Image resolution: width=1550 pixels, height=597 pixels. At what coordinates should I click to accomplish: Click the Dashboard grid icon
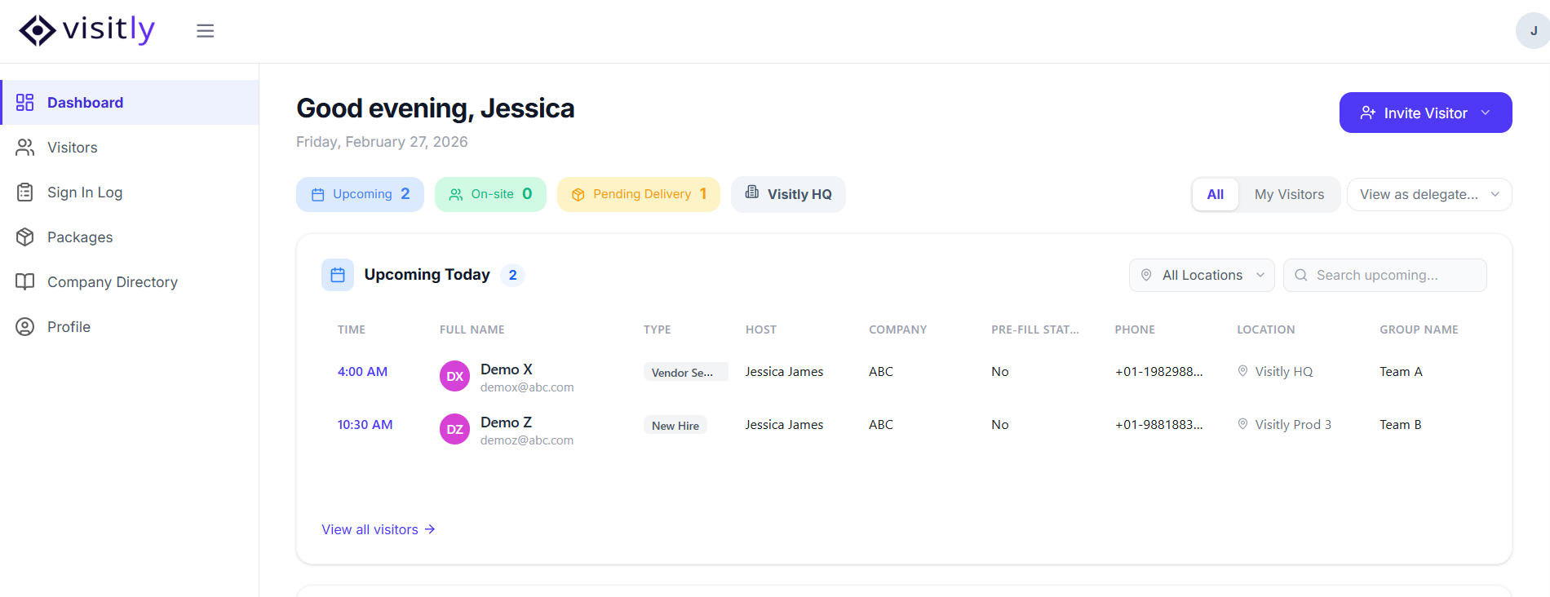point(25,102)
